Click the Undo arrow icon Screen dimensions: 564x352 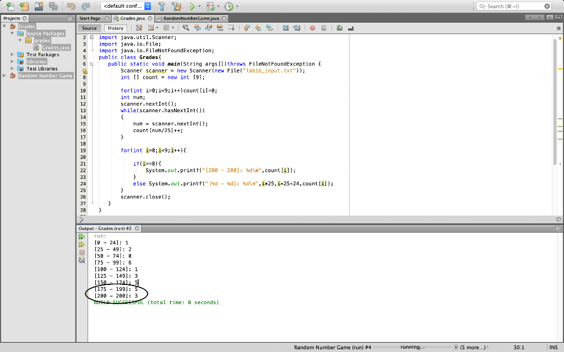point(71,6)
